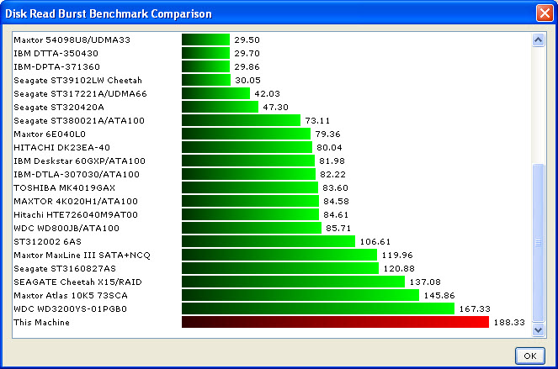Select the ST312002 6AS entry
Image resolution: width=558 pixels, height=369 pixels.
pos(47,242)
